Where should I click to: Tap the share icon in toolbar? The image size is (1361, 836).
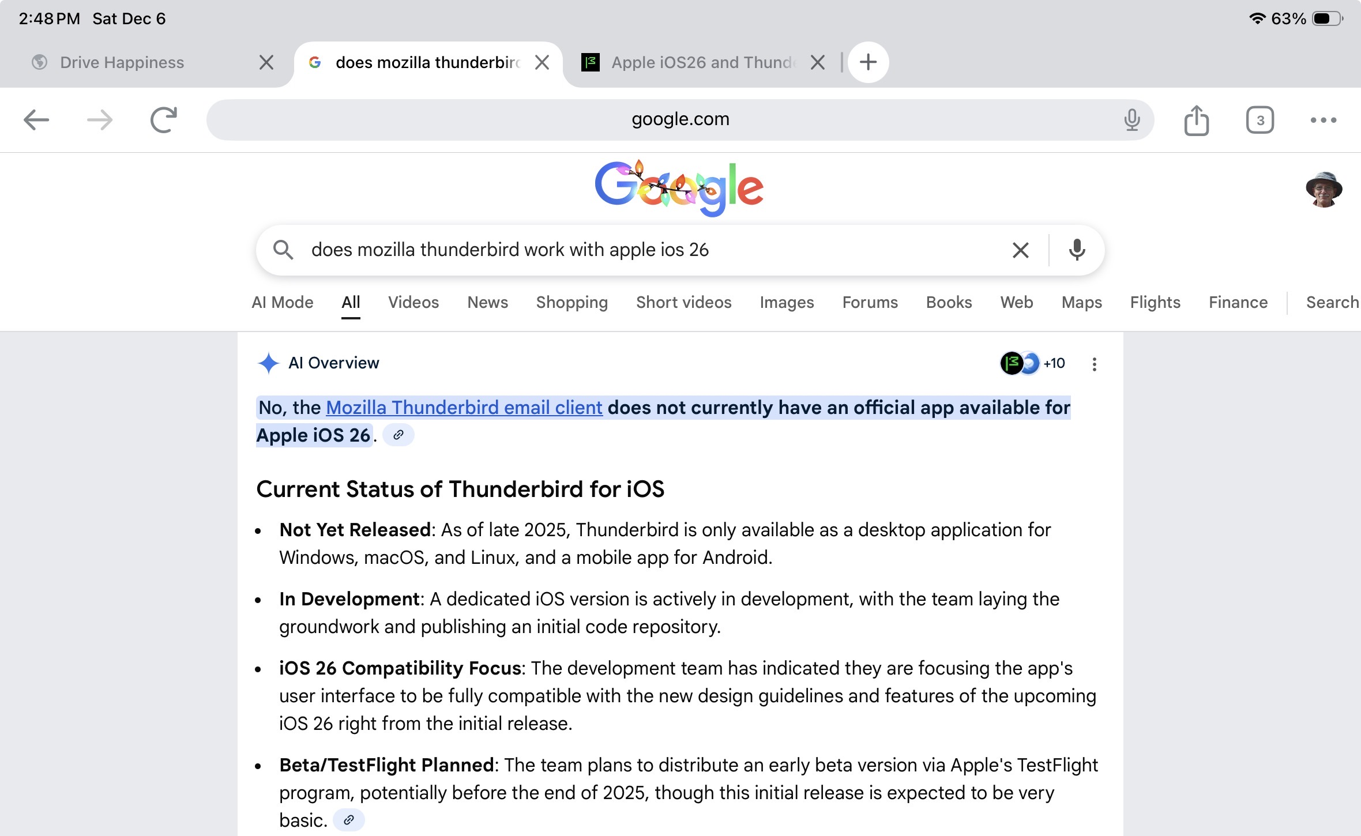tap(1196, 120)
